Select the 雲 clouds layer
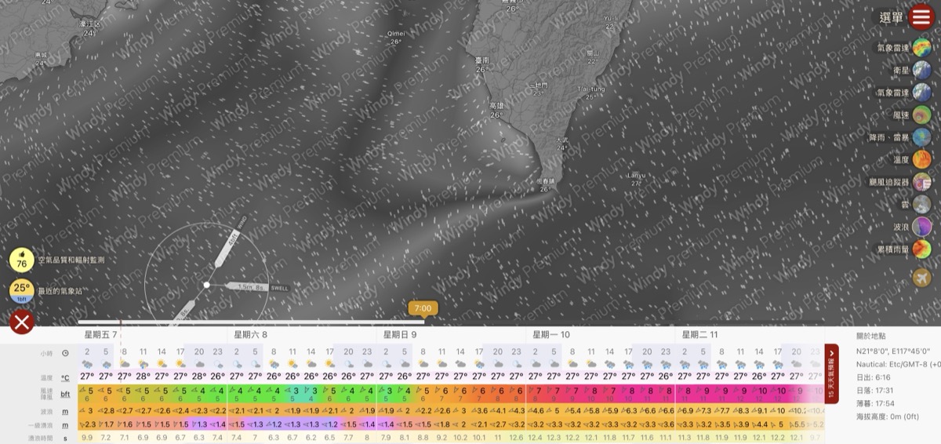941x444 pixels. tap(921, 204)
